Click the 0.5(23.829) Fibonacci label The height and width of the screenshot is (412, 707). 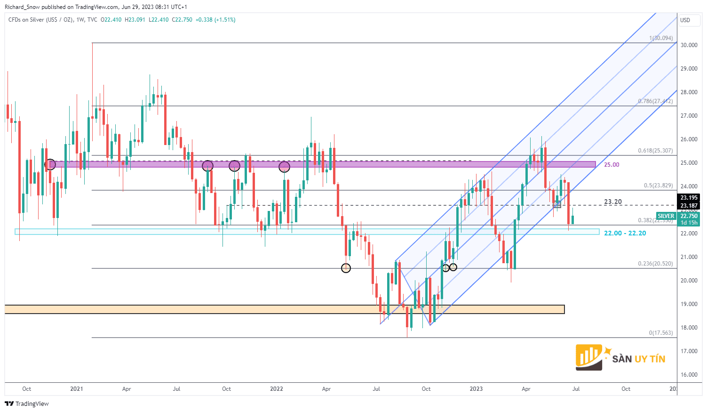pos(658,186)
